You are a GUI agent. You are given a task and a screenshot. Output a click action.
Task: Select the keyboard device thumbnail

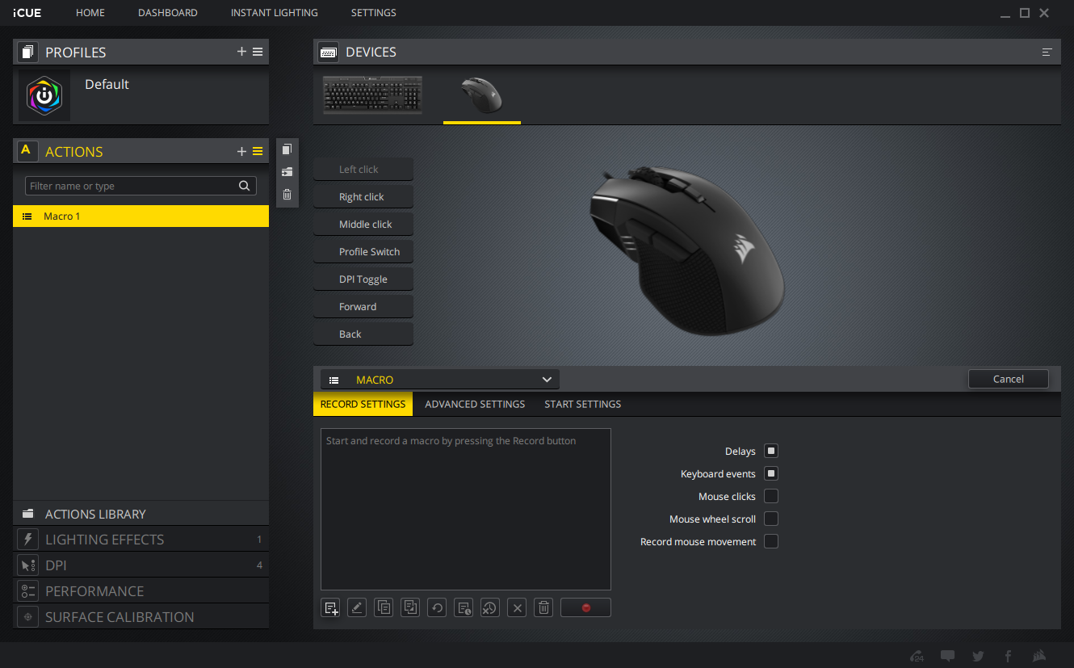point(373,95)
